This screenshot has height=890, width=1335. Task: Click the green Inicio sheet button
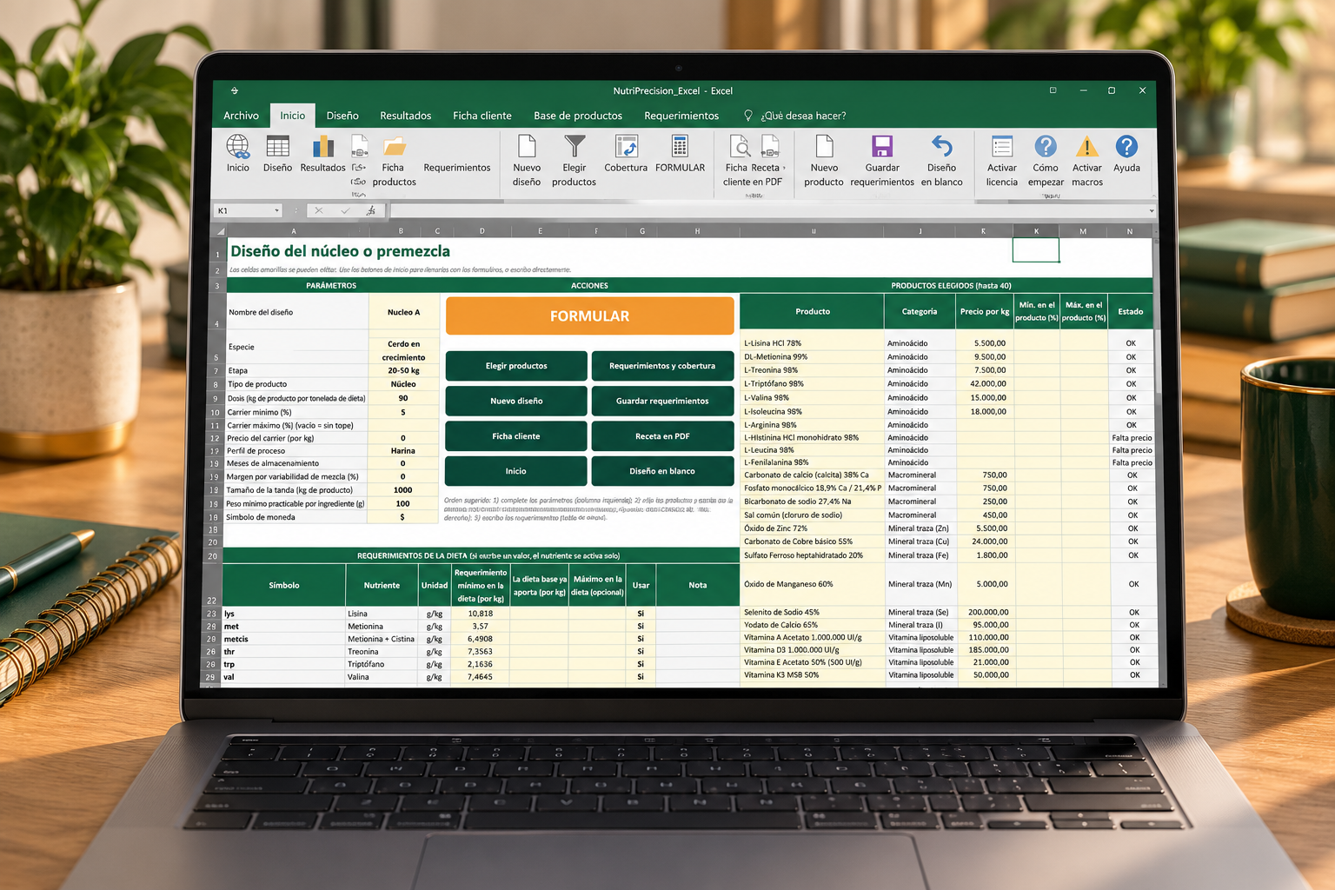pyautogui.click(x=516, y=471)
